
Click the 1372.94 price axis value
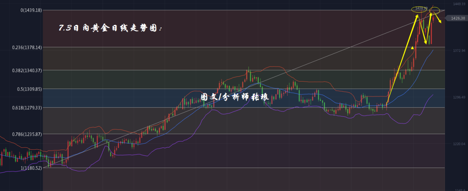click(x=459, y=50)
